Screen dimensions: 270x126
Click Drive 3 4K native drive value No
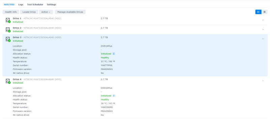(102, 73)
